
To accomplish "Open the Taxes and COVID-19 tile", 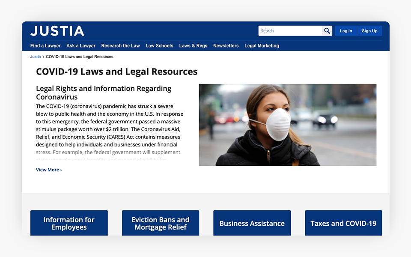I will [x=343, y=223].
